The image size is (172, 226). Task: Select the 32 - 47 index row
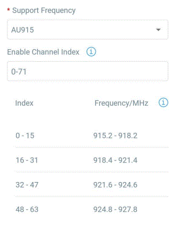click(x=91, y=185)
